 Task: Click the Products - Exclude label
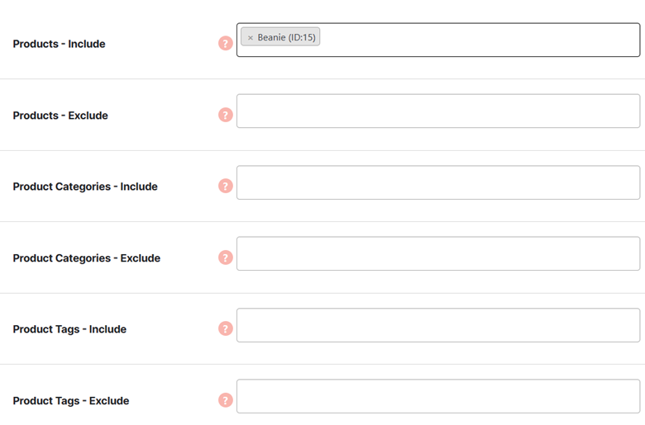60,116
